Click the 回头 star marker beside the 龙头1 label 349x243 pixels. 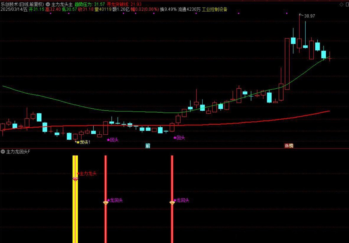tap(113, 140)
